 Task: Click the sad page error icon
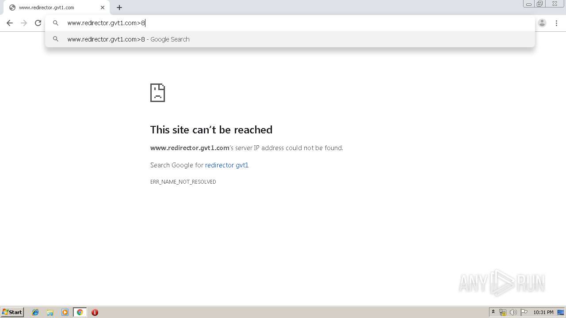[x=157, y=93]
